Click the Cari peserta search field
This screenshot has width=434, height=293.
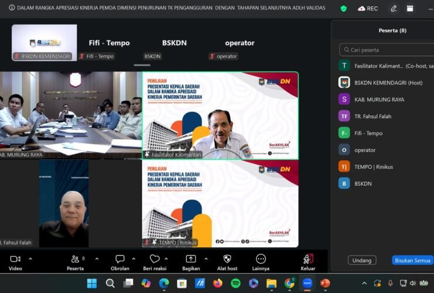387,50
